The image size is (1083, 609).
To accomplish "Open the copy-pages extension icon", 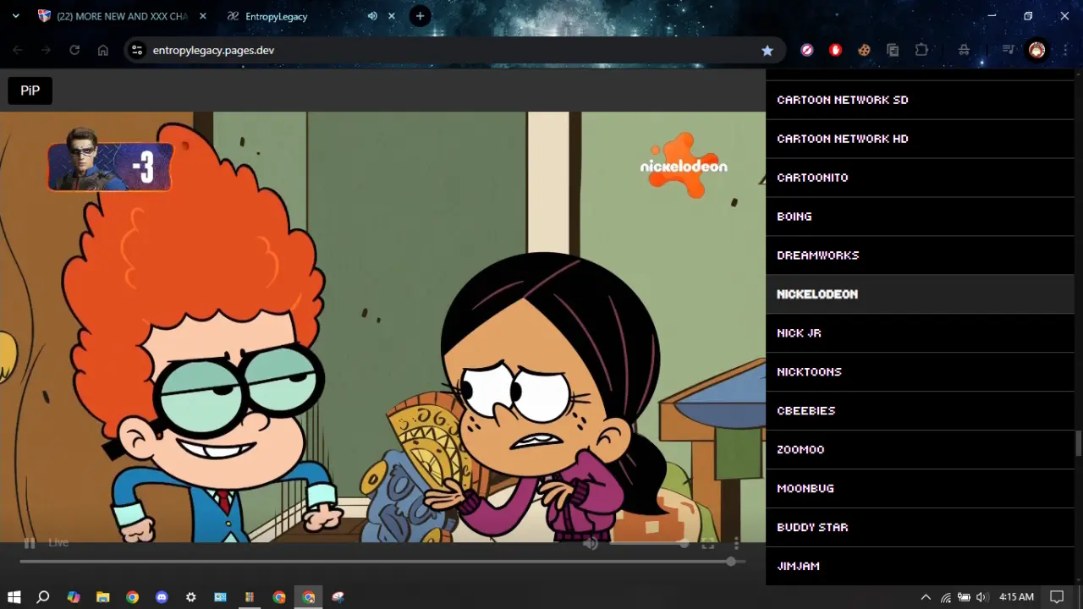I will (893, 50).
